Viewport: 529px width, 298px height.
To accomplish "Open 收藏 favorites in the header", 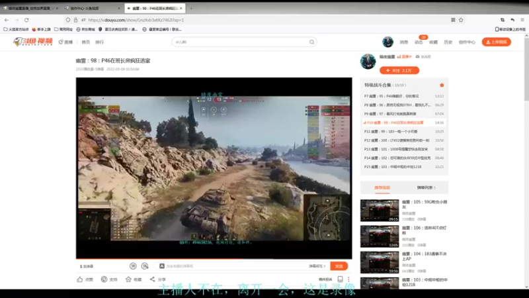I will (433, 42).
